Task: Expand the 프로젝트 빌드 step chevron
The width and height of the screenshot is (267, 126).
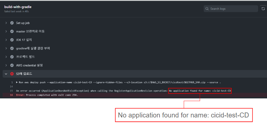Action: click(x=6, y=57)
